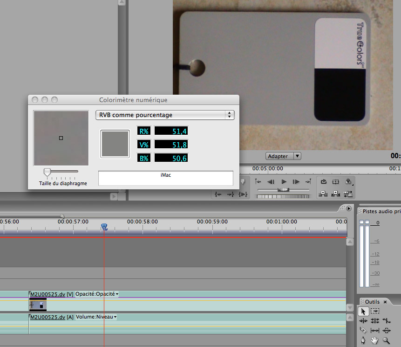
Task: Open the Trim monitor button
Action: point(348,194)
